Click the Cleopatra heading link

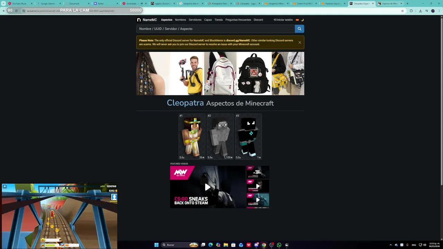pyautogui.click(x=185, y=103)
